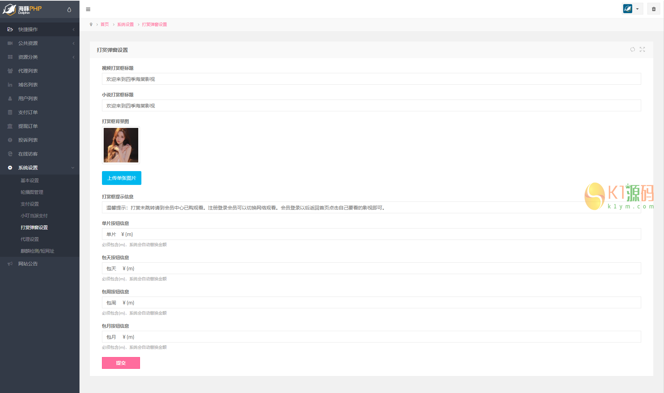This screenshot has width=664, height=393.
Task: Click the 上传单张图片 upload button
Action: point(121,178)
